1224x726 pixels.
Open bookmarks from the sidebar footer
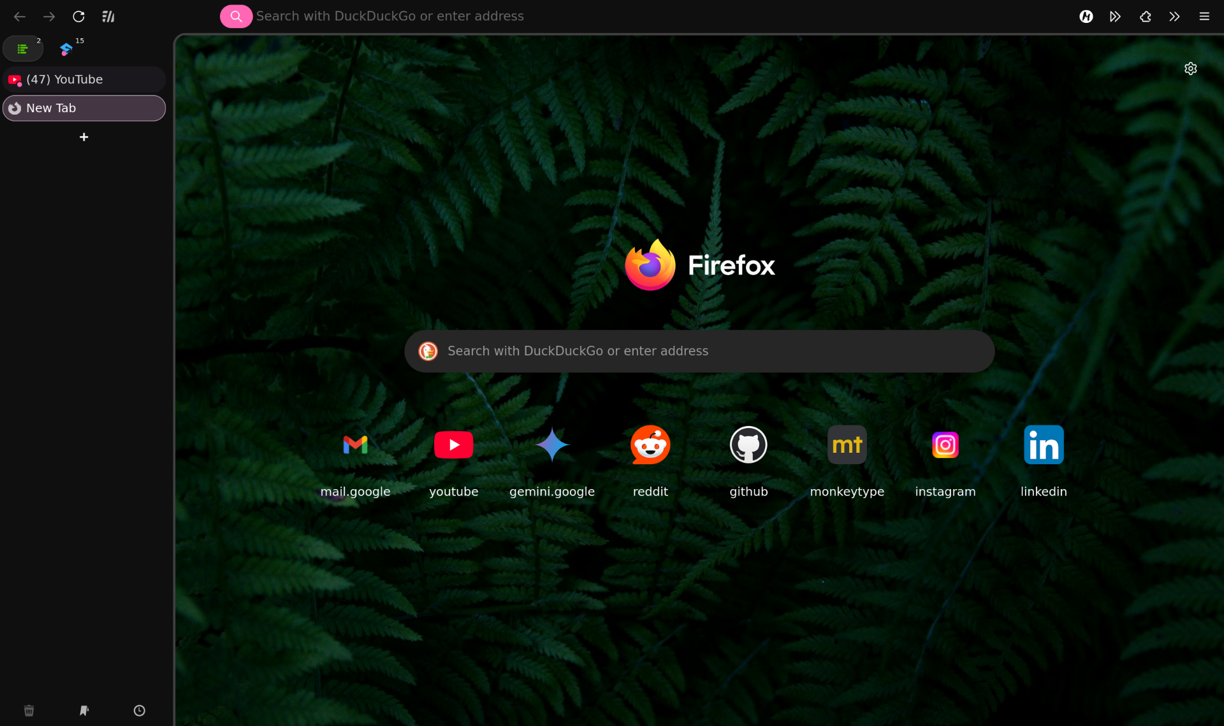click(x=84, y=711)
